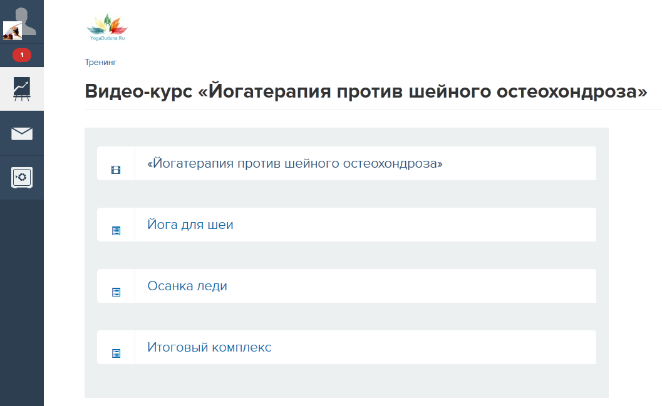Viewport: 662px width, 406px height.
Task: Click the YogaDuduna.Ru logo
Action: pos(107,28)
